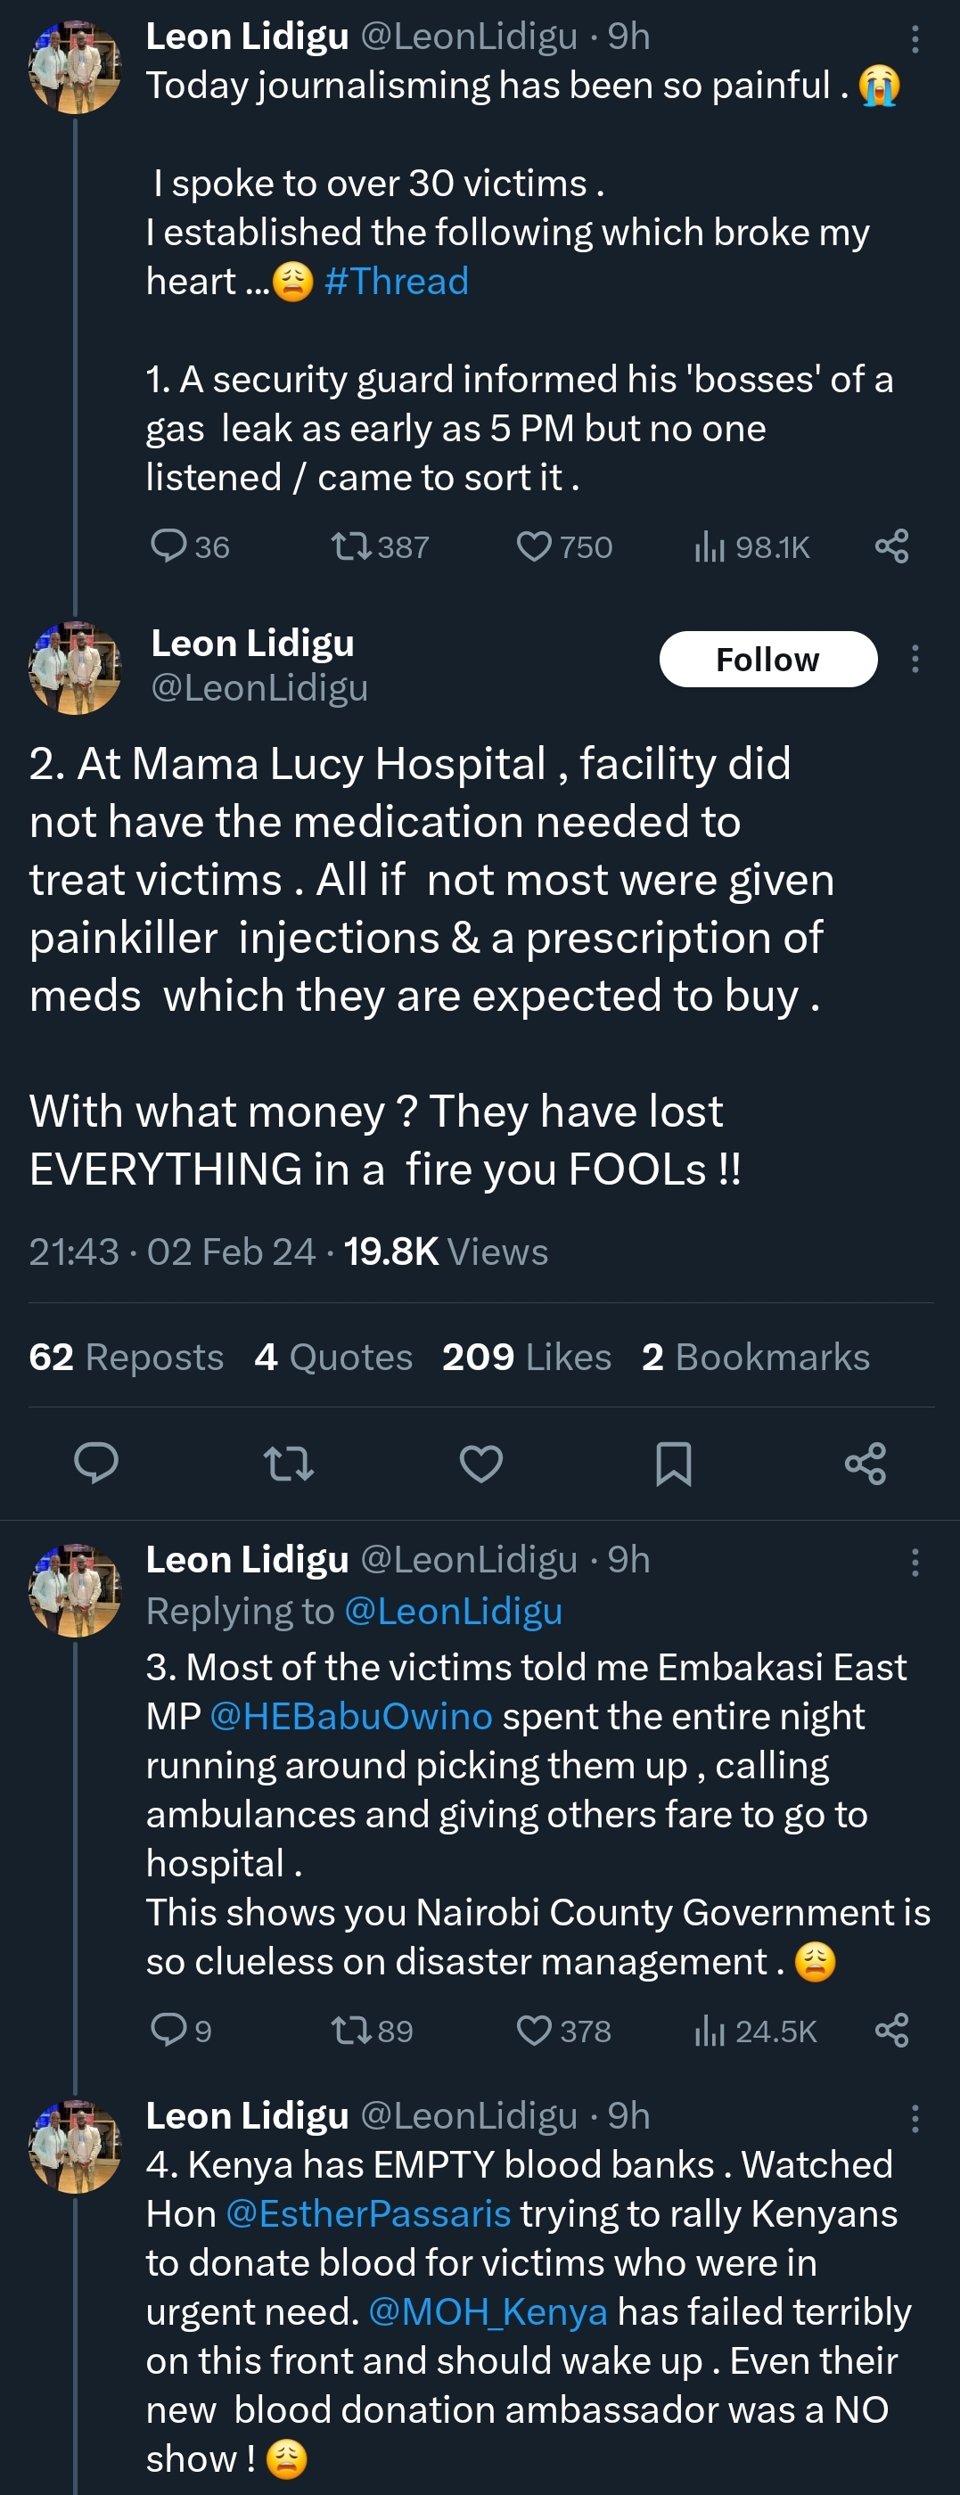The width and height of the screenshot is (960, 2495).
Task: Open @HEBabuOwino mention profile
Action: point(350,1716)
